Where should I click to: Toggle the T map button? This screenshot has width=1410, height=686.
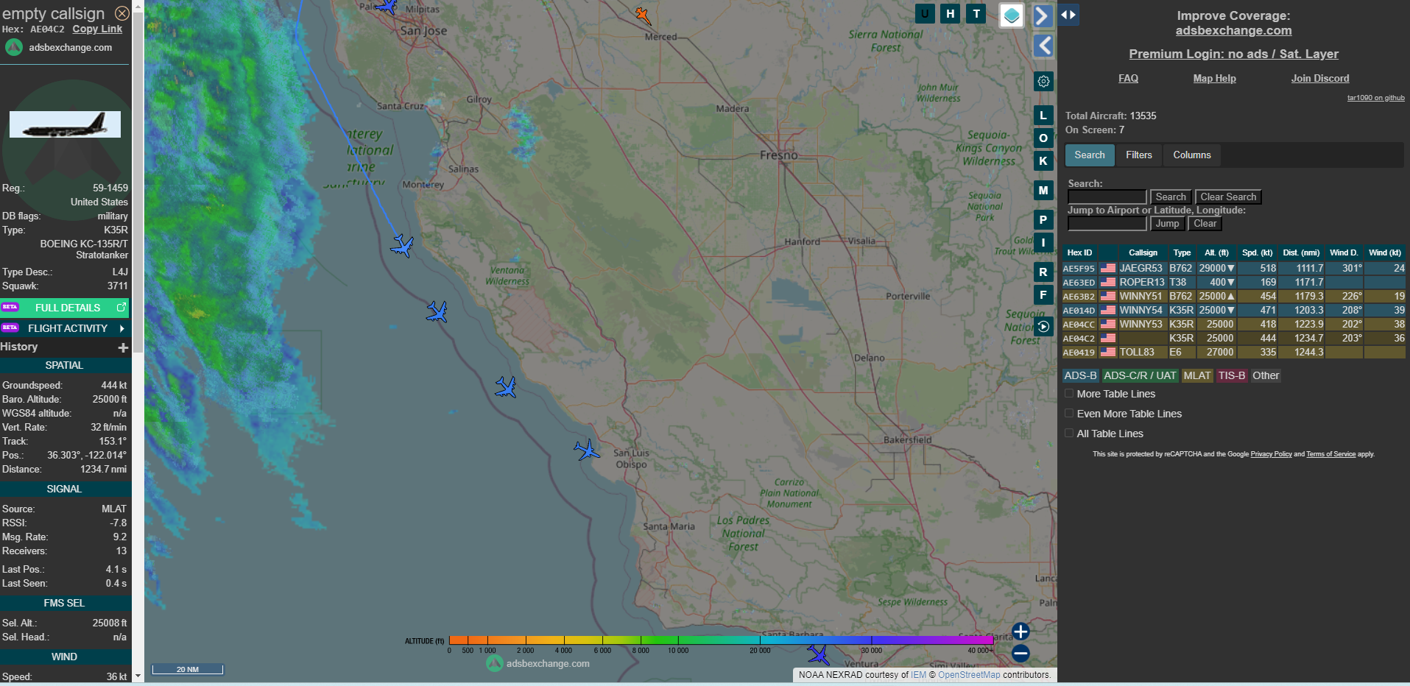pyautogui.click(x=976, y=13)
